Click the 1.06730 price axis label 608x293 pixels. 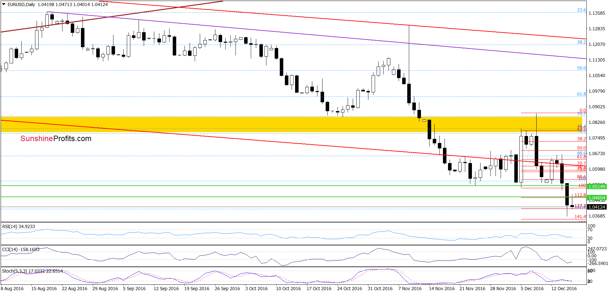click(597, 154)
